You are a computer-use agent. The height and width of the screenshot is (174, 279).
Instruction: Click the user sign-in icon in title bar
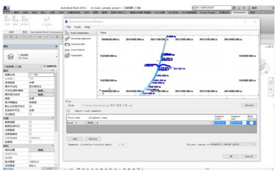coord(249,8)
